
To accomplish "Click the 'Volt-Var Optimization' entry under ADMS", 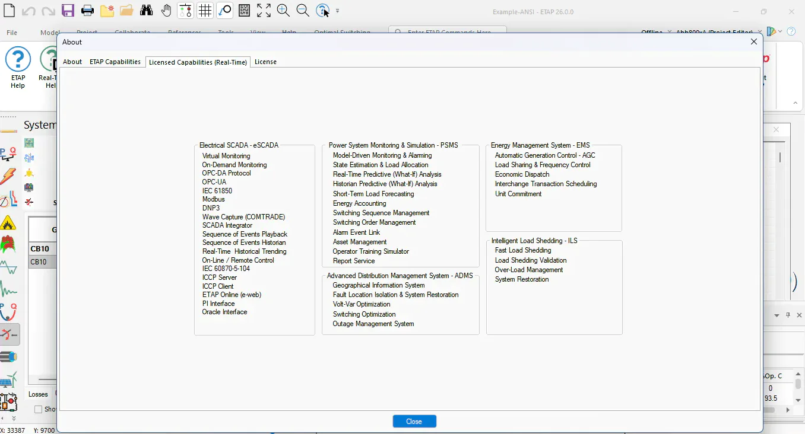I will [x=362, y=304].
